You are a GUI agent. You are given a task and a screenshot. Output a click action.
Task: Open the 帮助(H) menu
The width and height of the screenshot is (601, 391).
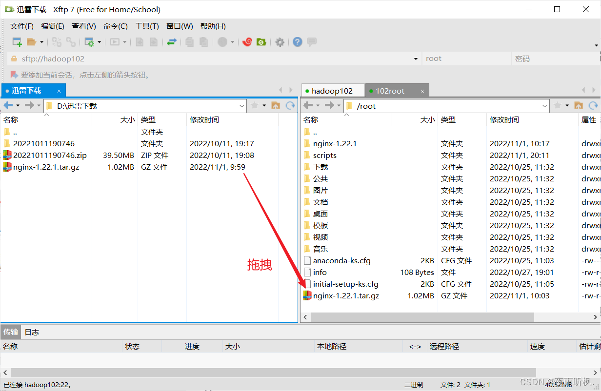213,26
